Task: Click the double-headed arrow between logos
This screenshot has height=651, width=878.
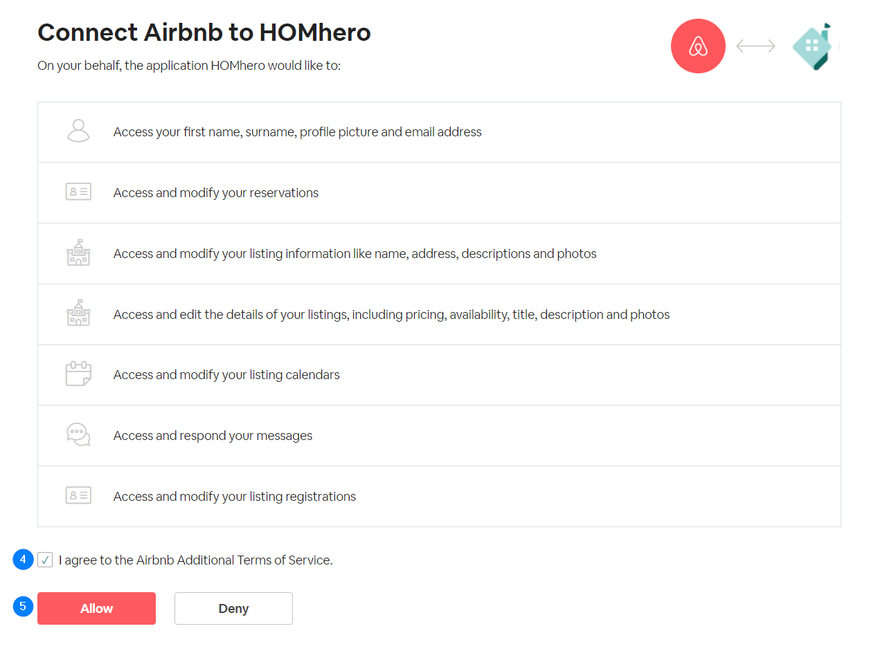Action: 755,46
